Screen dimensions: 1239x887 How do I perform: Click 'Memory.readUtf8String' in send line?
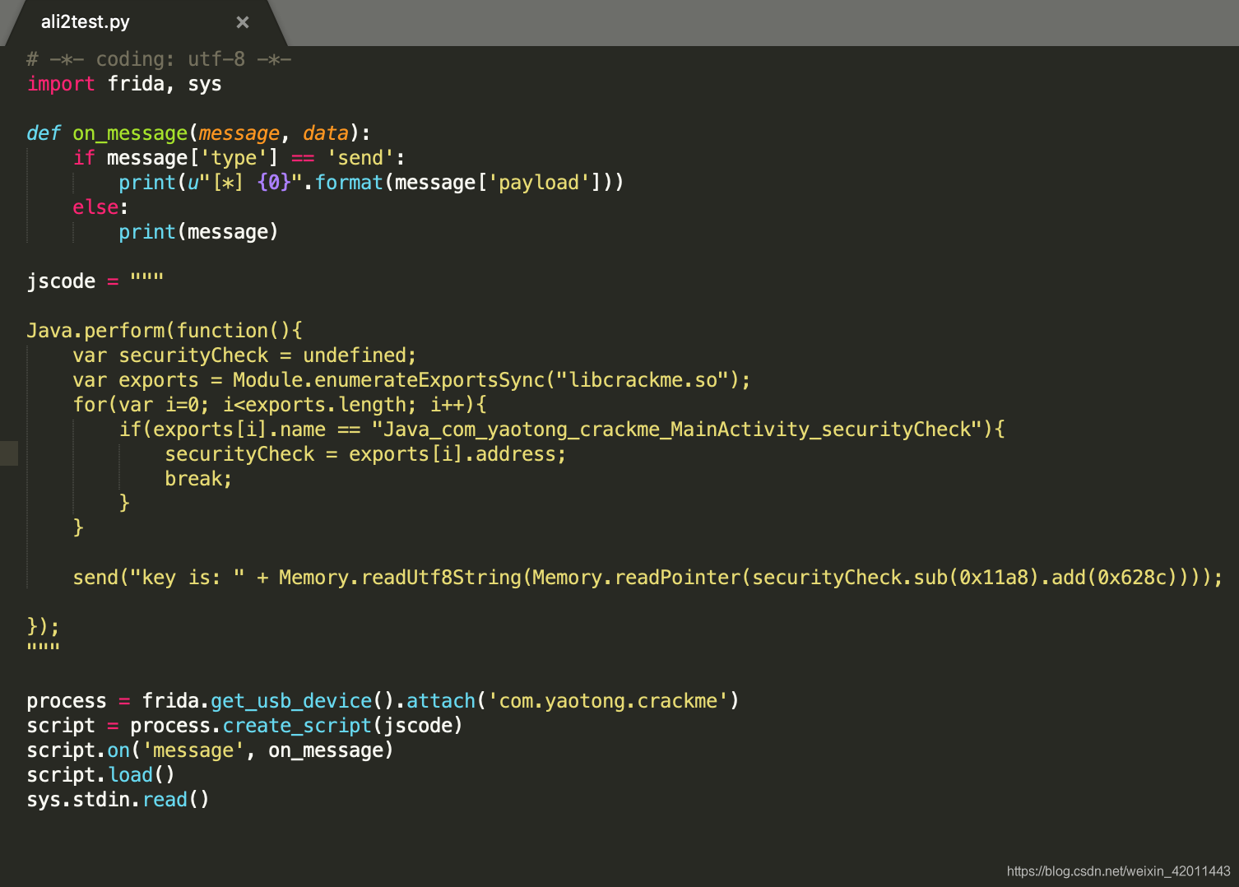(x=400, y=578)
